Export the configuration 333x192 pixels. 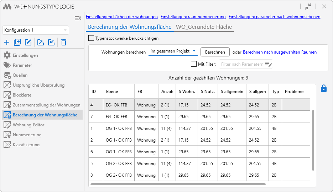[41, 42]
